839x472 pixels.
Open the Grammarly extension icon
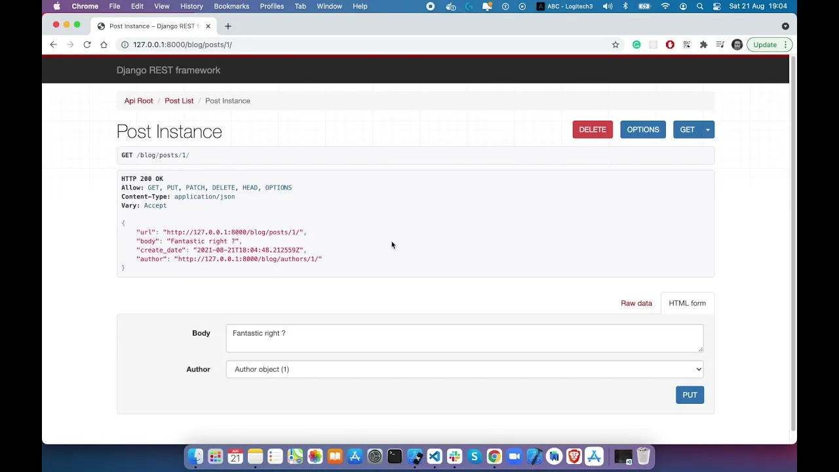click(x=636, y=45)
